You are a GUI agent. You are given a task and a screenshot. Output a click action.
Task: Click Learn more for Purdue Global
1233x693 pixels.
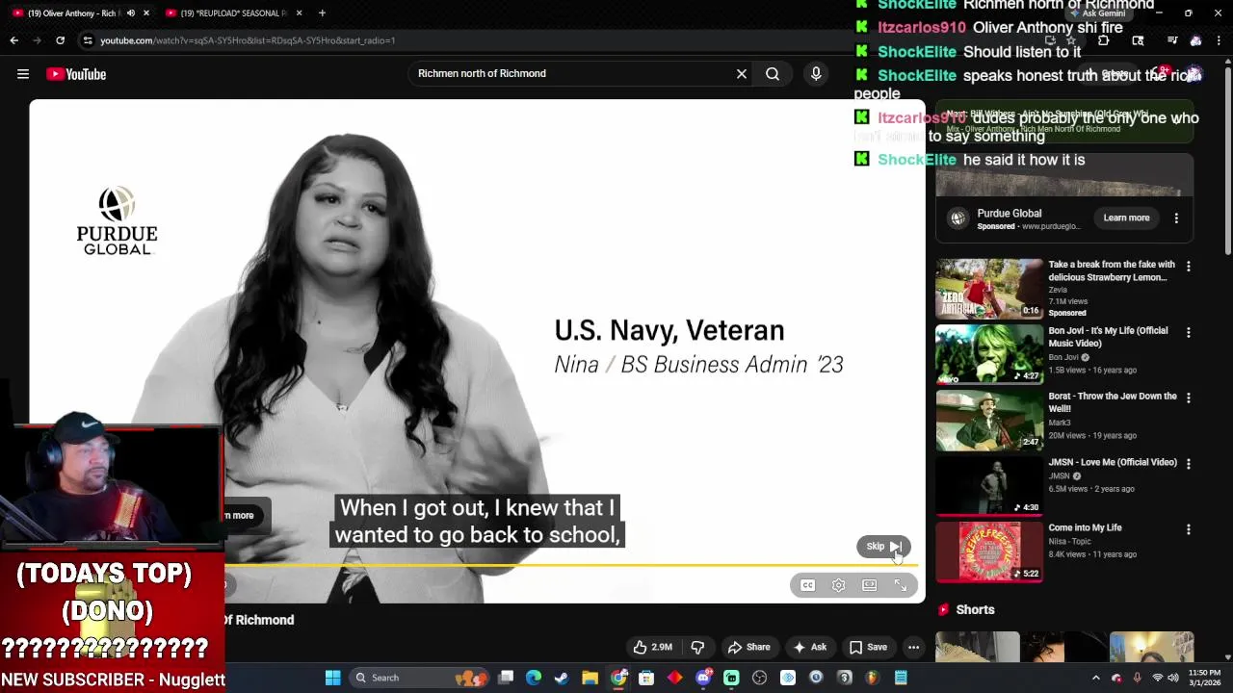tap(1126, 218)
